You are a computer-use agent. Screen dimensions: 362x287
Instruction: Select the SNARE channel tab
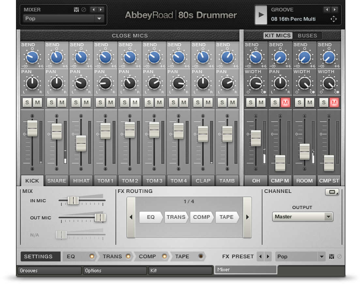pyautogui.click(x=56, y=181)
